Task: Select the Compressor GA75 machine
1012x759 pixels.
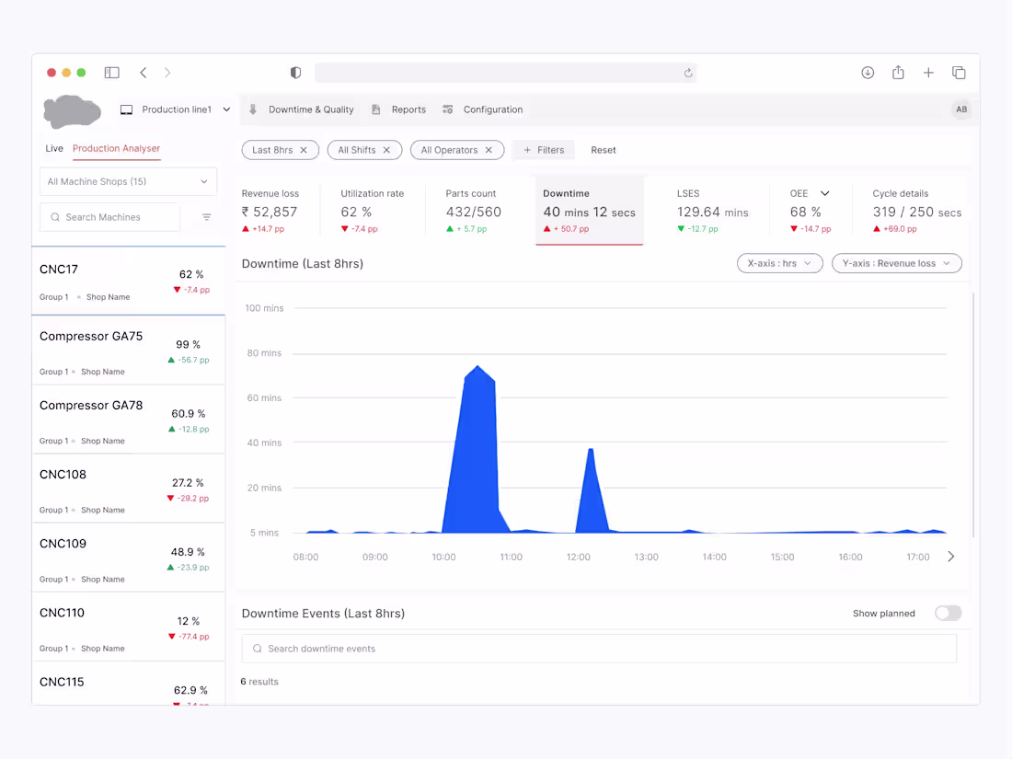Action: [x=129, y=351]
